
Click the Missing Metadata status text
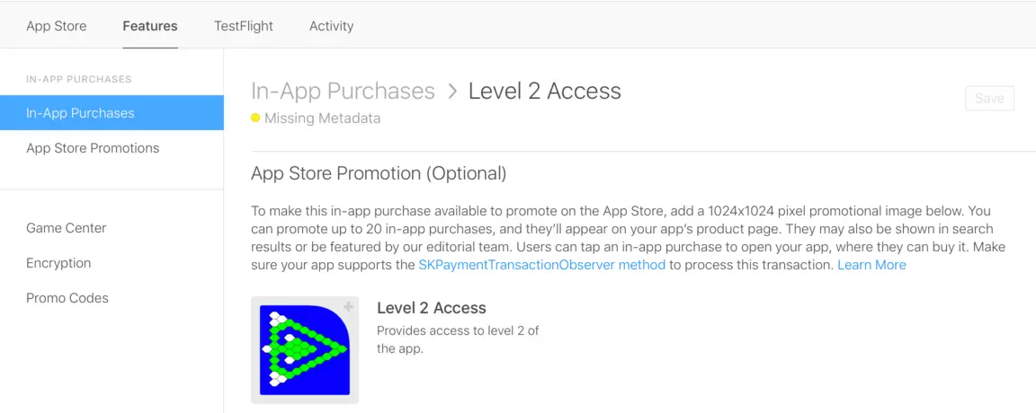322,119
